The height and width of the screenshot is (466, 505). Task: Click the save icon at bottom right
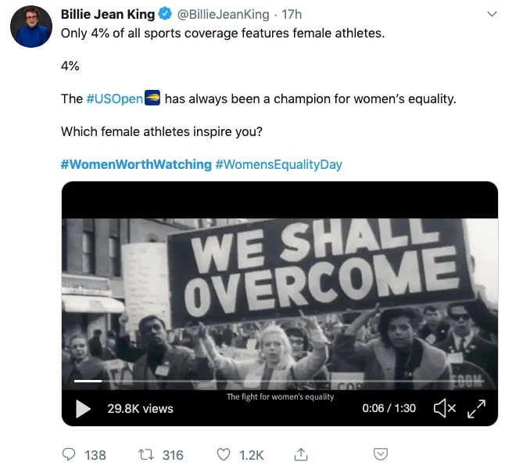(x=381, y=454)
